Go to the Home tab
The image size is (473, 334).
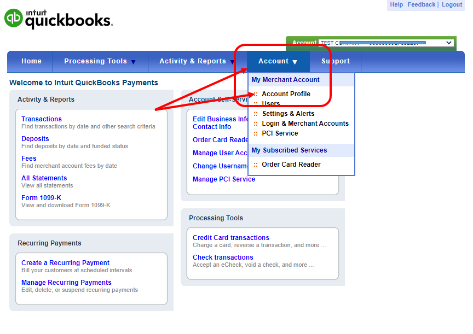click(31, 61)
